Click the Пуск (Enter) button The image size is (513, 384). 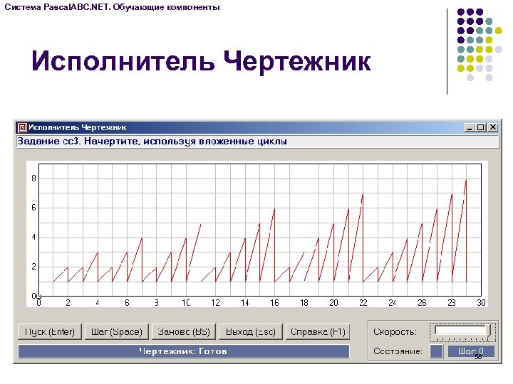50,332
